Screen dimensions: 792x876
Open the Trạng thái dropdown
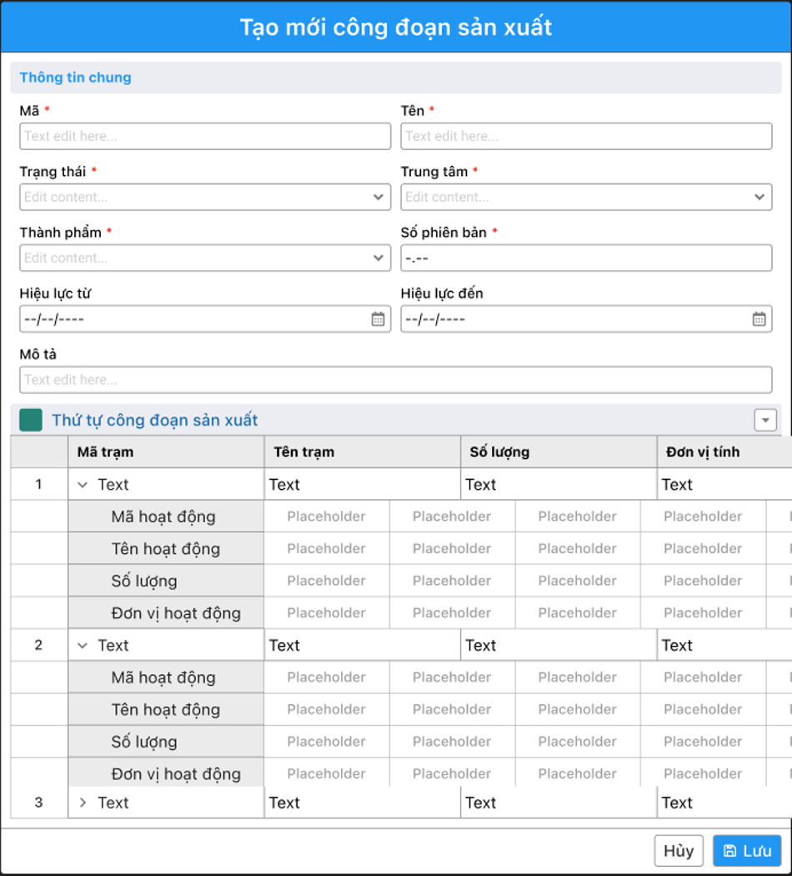coord(204,197)
